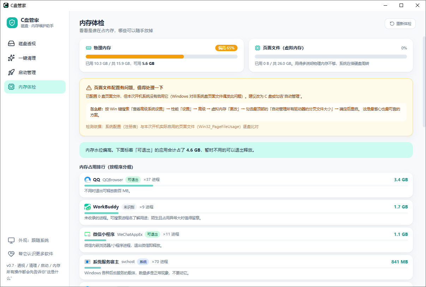Click the 内存占用排行 (按程序分组) heading
Screen dimensions: 426x287
point(106,167)
